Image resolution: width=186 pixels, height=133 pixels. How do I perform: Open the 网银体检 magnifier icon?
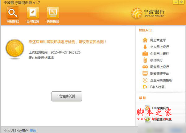tap(13, 12)
